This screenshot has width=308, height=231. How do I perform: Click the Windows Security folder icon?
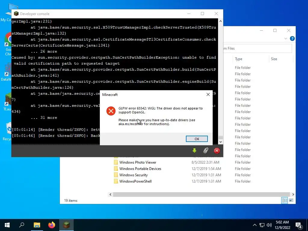tap(116, 175)
